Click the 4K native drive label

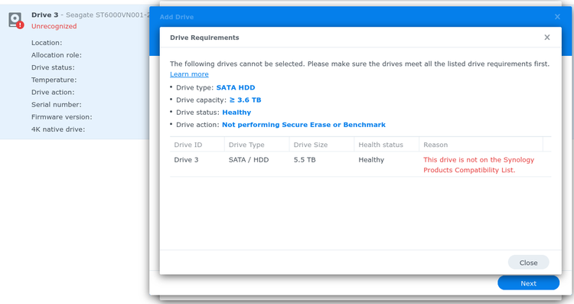coord(58,129)
